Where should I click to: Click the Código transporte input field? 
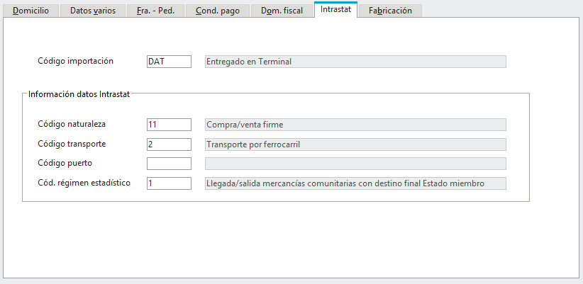169,144
